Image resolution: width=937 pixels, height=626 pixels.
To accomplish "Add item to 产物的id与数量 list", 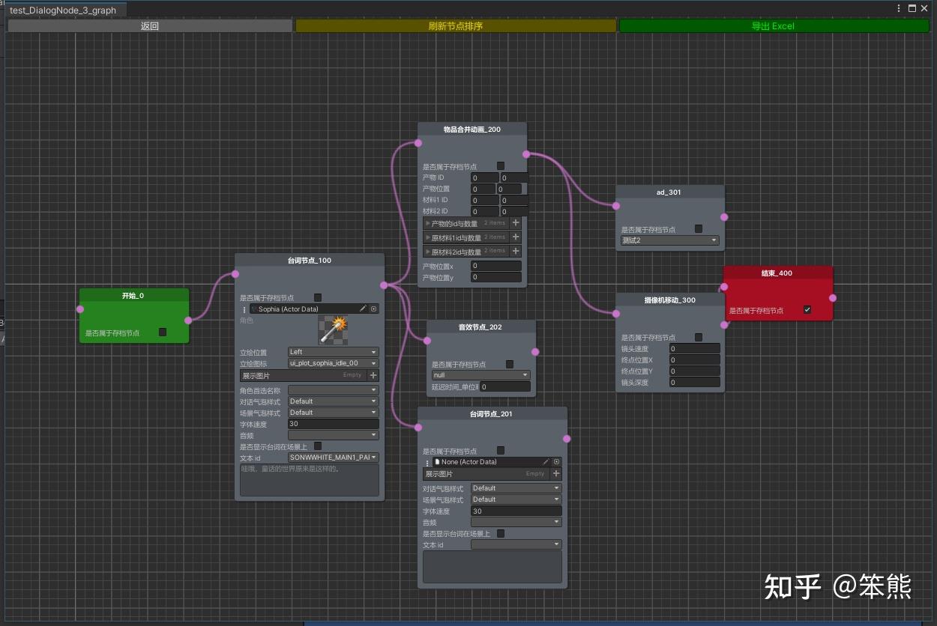I will pos(516,222).
